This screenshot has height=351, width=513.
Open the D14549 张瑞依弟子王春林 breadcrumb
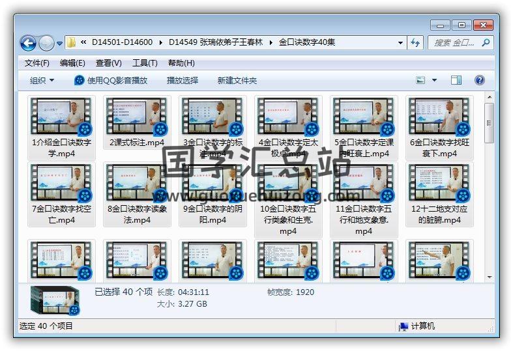click(x=216, y=42)
